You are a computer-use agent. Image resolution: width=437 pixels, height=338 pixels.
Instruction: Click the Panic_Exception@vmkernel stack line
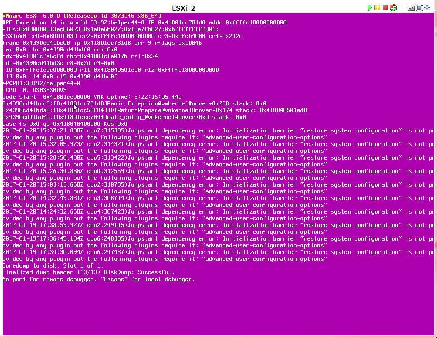(135, 104)
